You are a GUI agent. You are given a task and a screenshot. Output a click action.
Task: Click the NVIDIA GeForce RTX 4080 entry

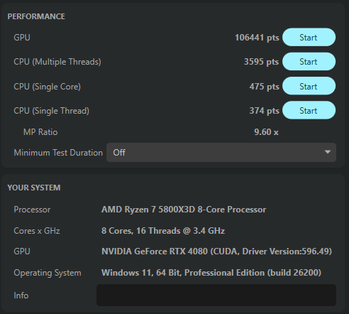216,251
